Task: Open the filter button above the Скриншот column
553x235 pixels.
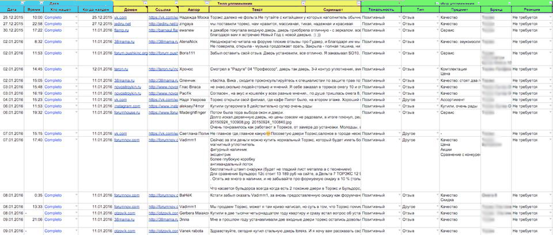Action: pos(359,3)
